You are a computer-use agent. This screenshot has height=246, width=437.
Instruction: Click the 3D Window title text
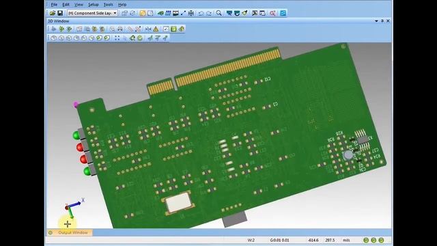(x=58, y=21)
